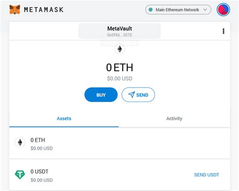The image size is (239, 191).
Task: Click the MetaMask fox logo
Action: point(15,10)
